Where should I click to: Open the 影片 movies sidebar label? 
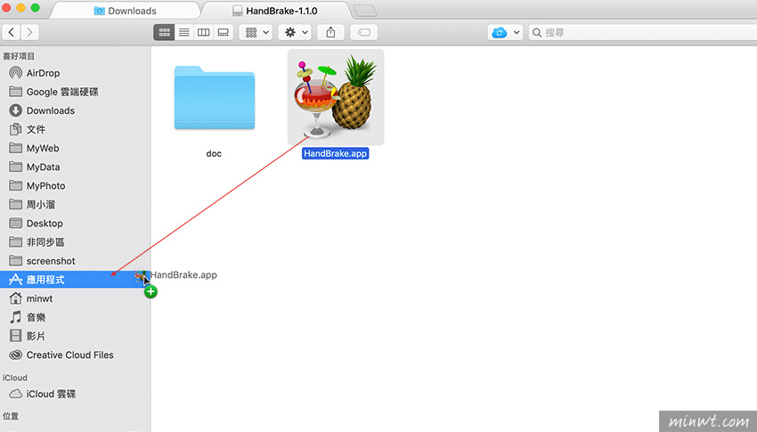tap(36, 337)
